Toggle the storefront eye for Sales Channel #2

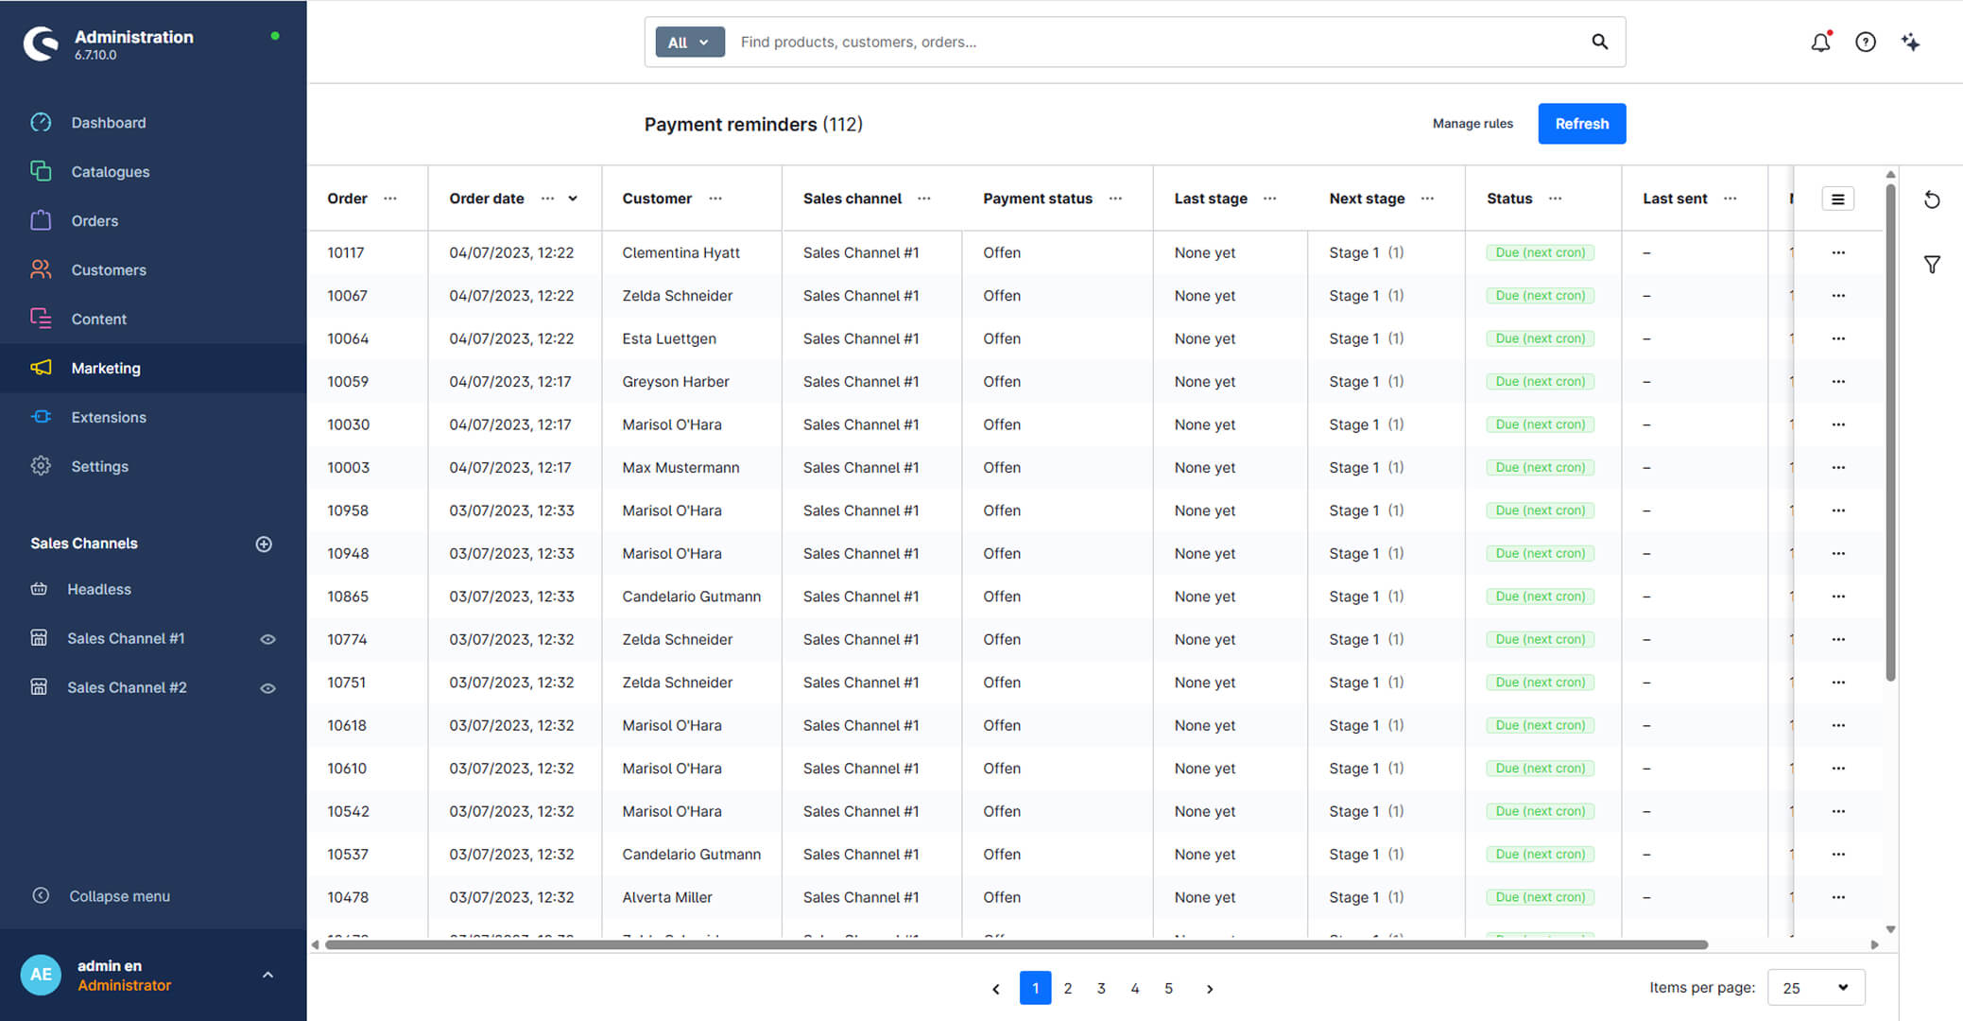click(267, 688)
